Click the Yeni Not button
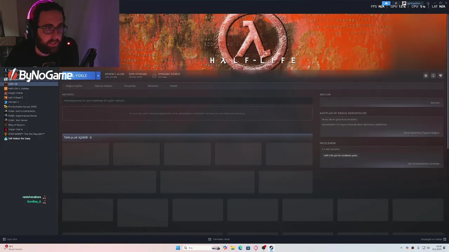 (435, 103)
